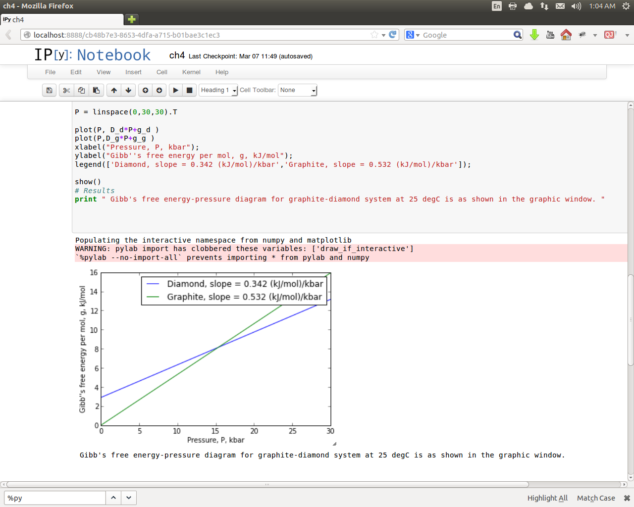
Task: Insert cell below using circled down arrow
Action: [x=159, y=90]
